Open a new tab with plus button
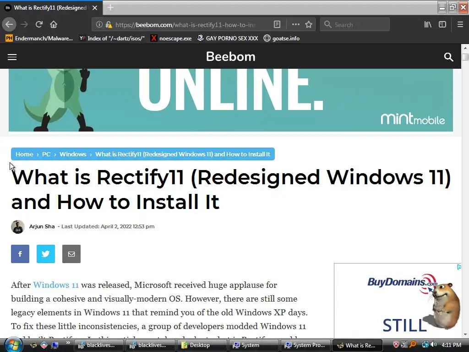The image size is (469, 352). tap(110, 7)
